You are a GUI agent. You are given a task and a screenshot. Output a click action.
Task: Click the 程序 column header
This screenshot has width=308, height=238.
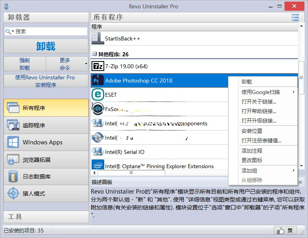pos(195,27)
